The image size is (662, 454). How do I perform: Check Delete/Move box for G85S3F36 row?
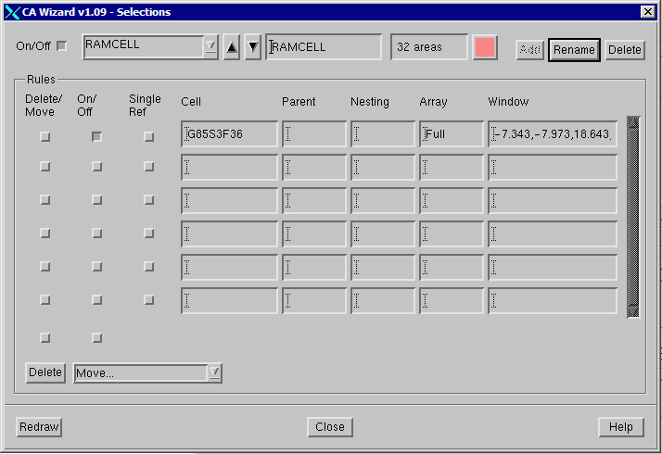[45, 137]
